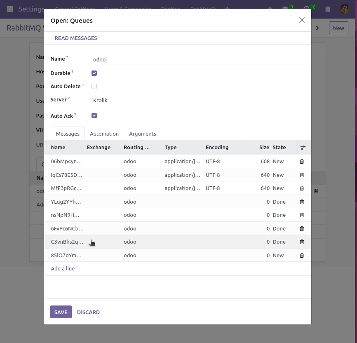The height and width of the screenshot is (343, 357).
Task: Open the user avatar menu
Action: [345, 9]
